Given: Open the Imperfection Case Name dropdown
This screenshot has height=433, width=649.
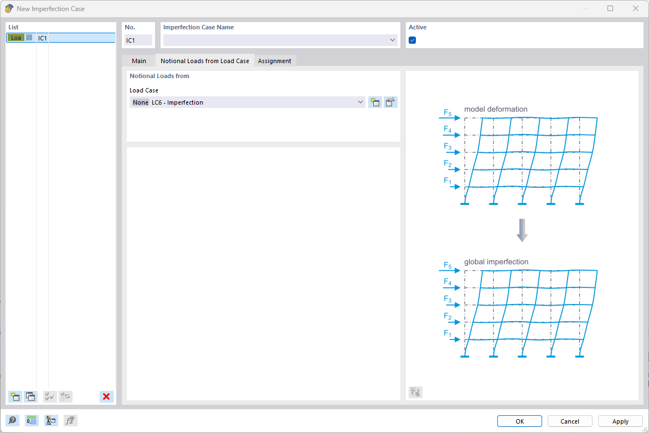Looking at the screenshot, I should click(x=393, y=40).
